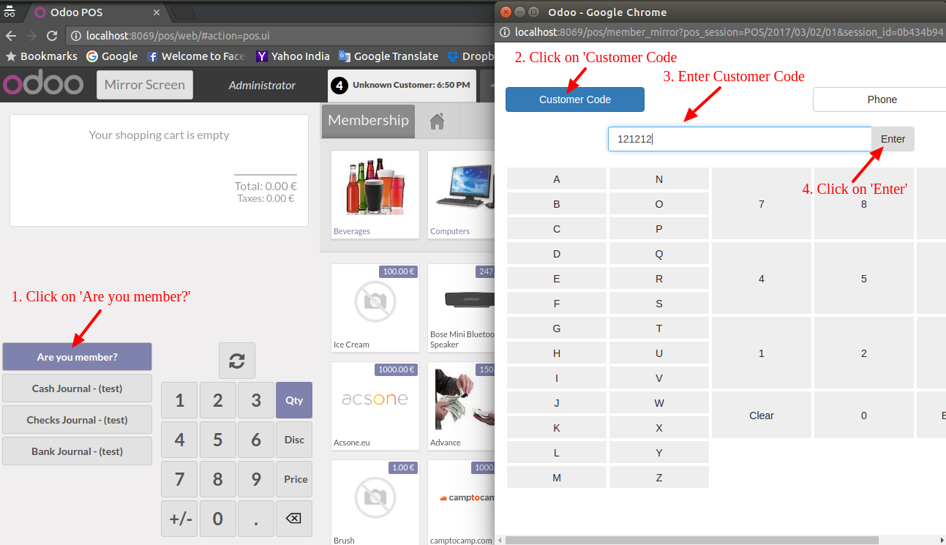Add the camptocamp.com product
The width and height of the screenshot is (946, 545).
(461, 503)
